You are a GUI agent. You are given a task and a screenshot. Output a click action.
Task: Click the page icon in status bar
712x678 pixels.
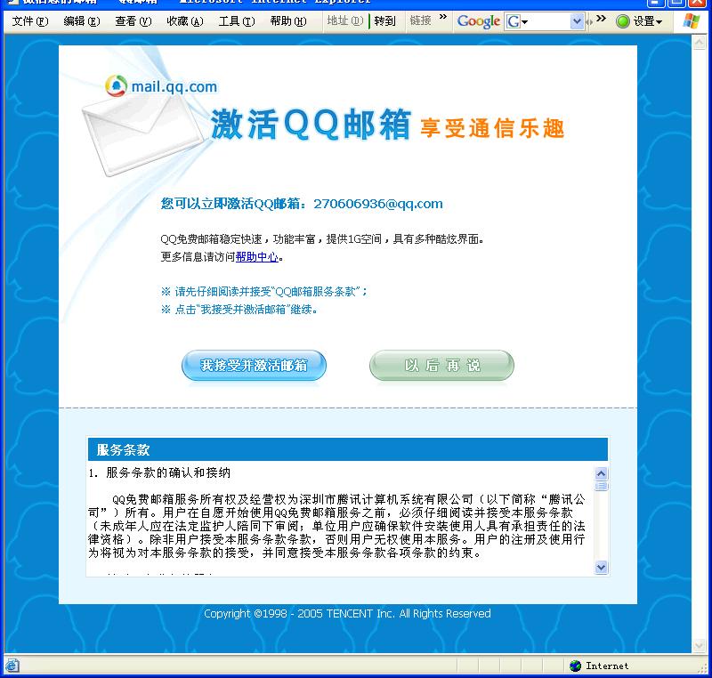[12, 666]
